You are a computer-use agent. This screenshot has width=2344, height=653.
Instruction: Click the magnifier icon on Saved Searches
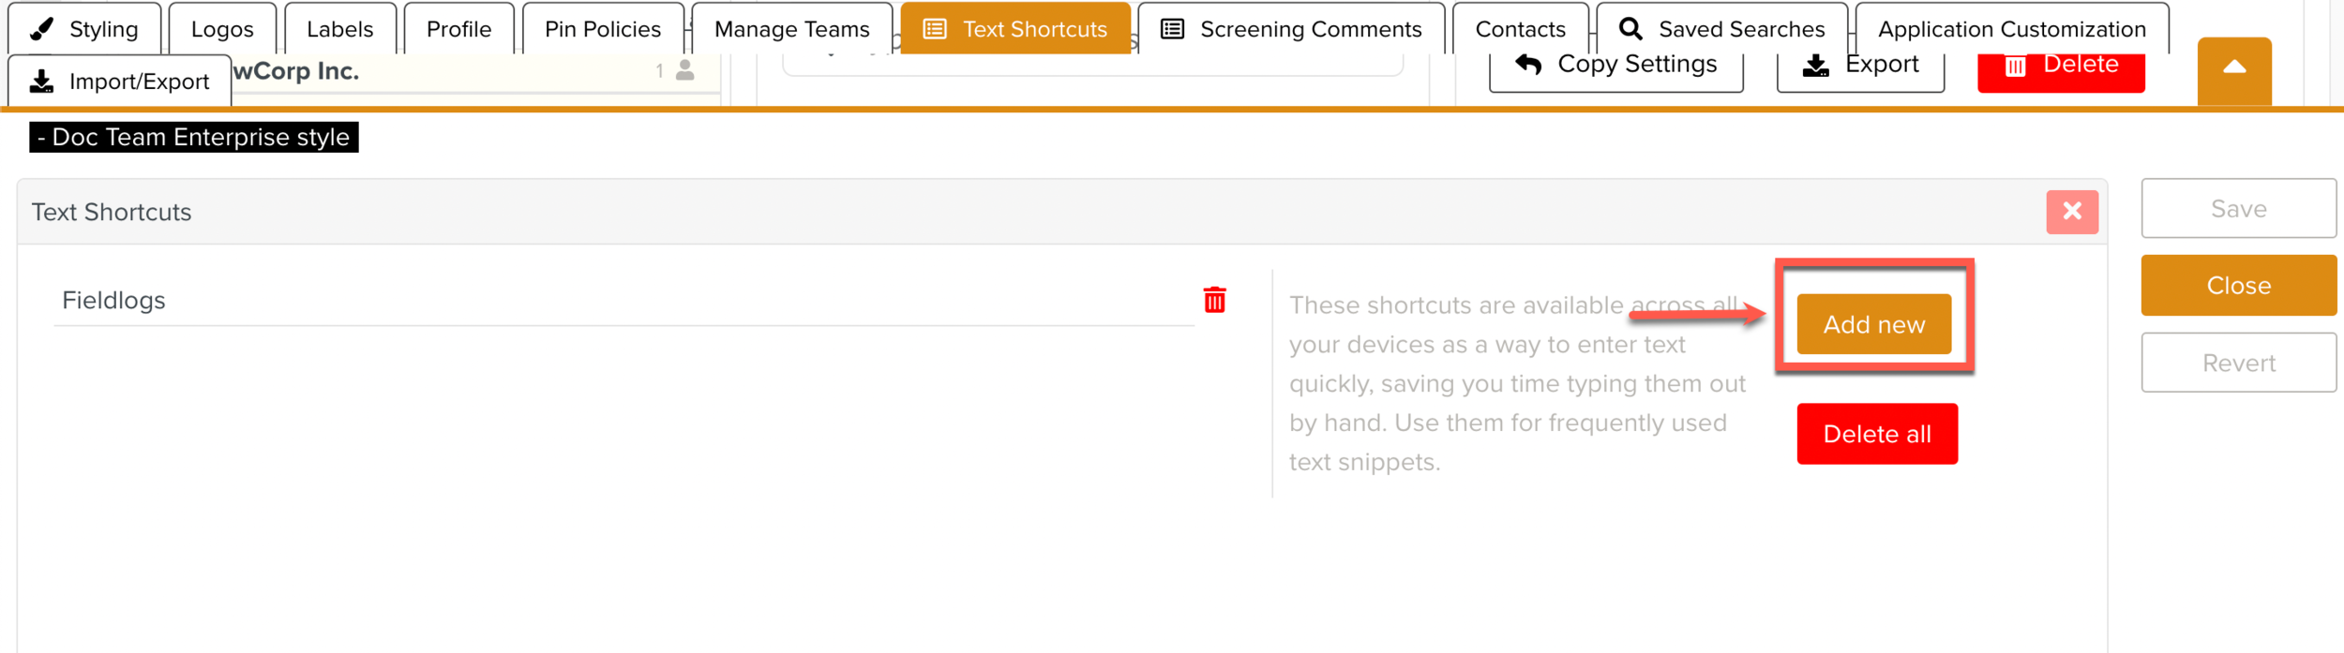[x=1630, y=27]
